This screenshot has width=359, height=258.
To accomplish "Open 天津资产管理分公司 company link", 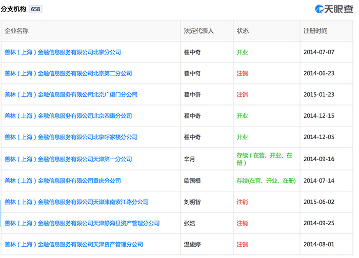I will click(x=74, y=245).
